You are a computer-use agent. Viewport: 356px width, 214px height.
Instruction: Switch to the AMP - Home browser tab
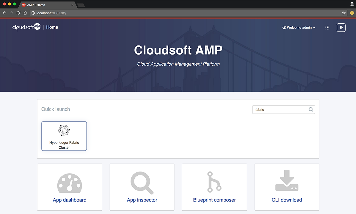[x=48, y=5]
